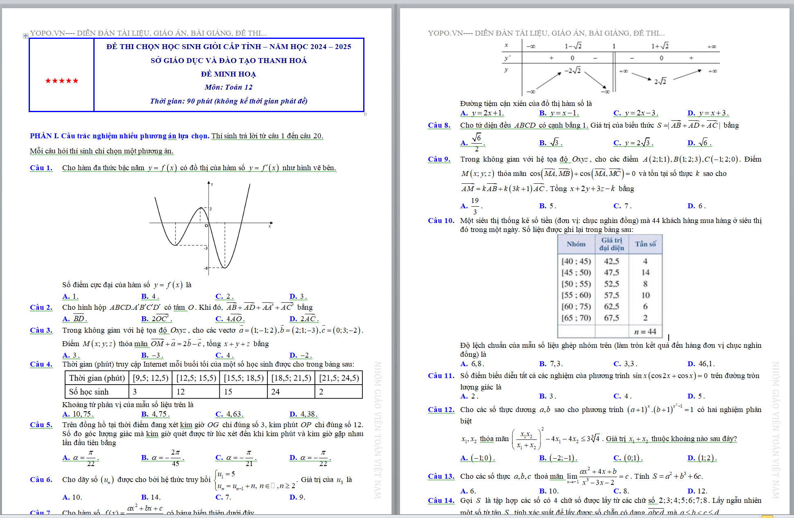Click the 'ĐỀ MINH HOẠ' heading

[x=228, y=74]
